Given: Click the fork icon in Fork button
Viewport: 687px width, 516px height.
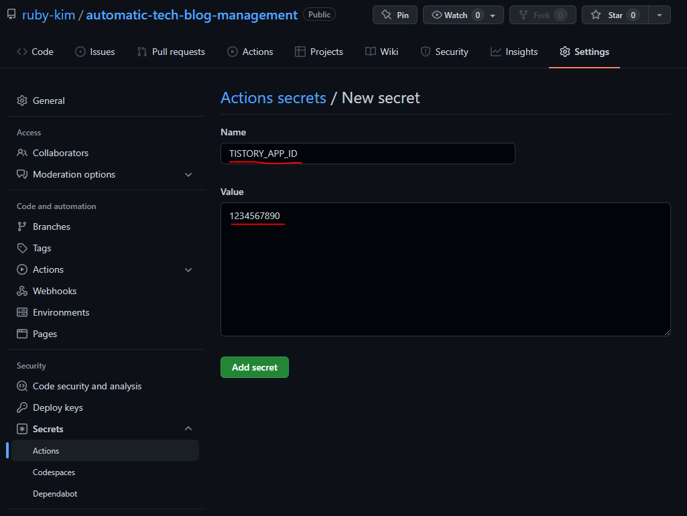Looking at the screenshot, I should tap(523, 15).
